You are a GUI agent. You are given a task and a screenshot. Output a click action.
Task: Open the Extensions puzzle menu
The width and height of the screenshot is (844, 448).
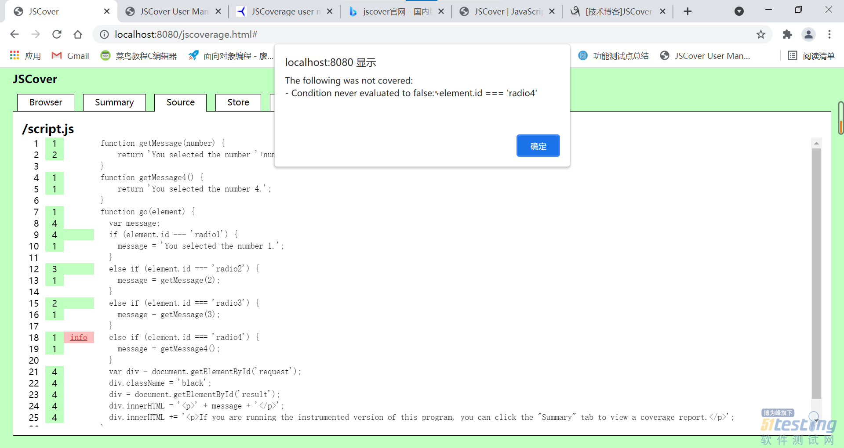point(787,34)
